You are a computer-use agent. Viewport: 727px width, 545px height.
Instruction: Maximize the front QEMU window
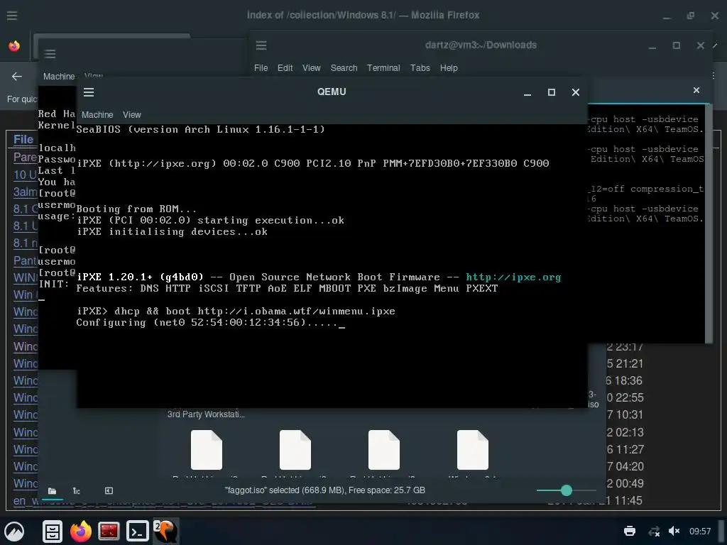551,92
